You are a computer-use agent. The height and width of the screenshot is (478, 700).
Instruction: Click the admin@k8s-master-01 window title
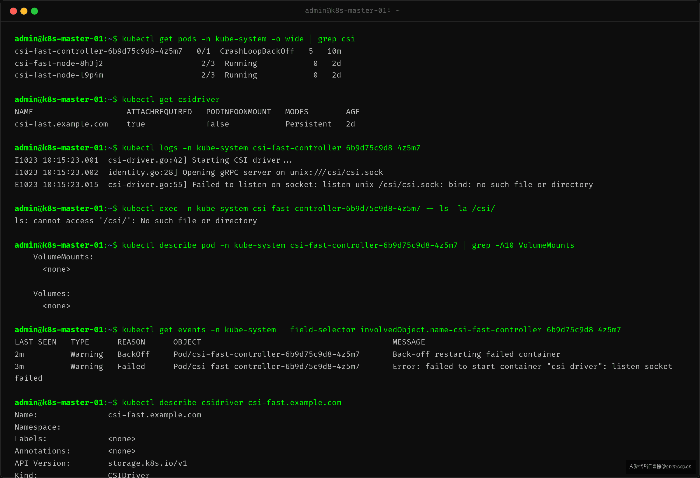pyautogui.click(x=352, y=10)
